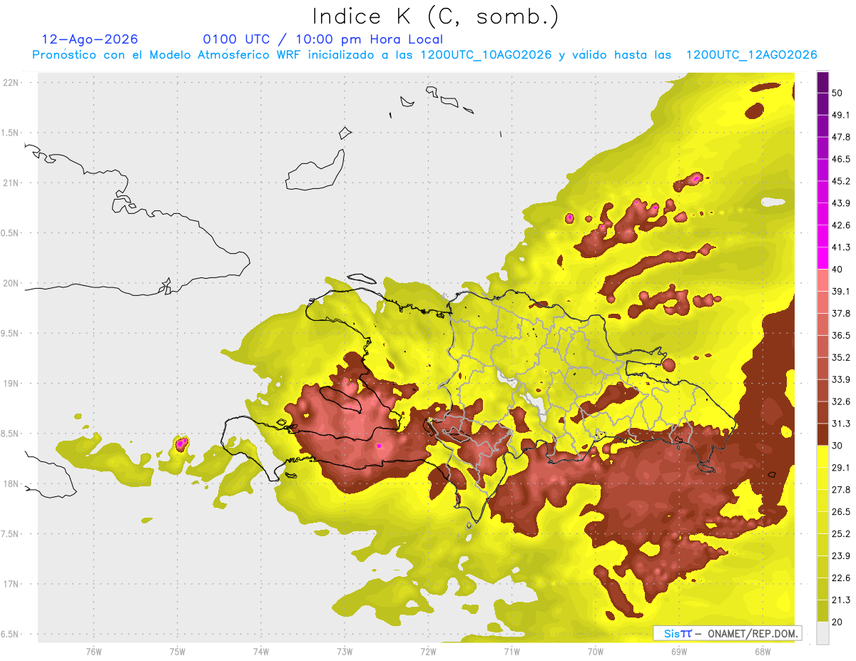Click the '20' color scale value
856x661 pixels.
[837, 622]
